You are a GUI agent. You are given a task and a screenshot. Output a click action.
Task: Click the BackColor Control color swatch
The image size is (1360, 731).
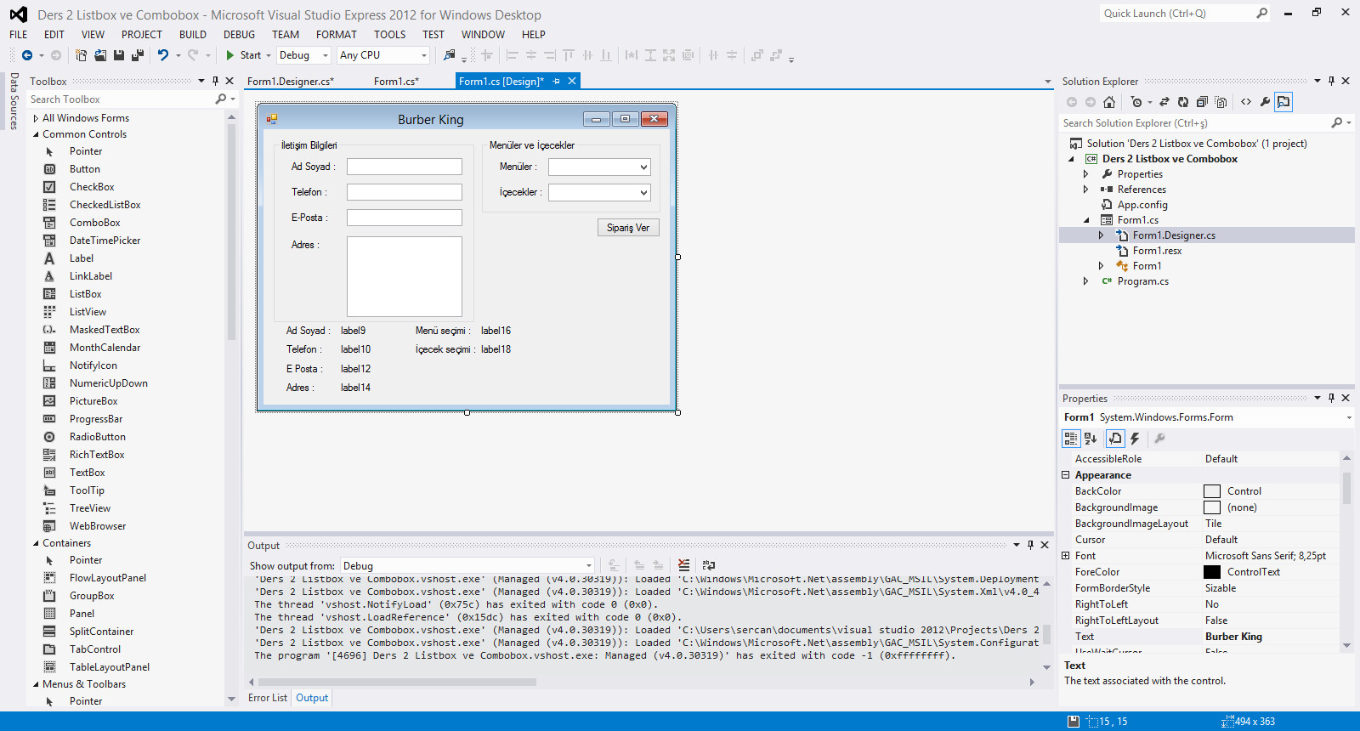tap(1212, 491)
